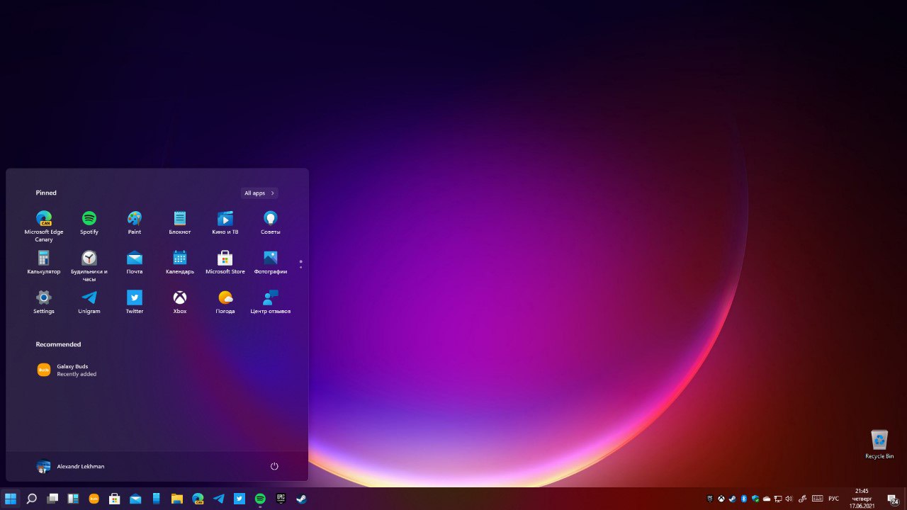Open Telegram icon on the taskbar
This screenshot has height=510, width=907.
pos(218,499)
